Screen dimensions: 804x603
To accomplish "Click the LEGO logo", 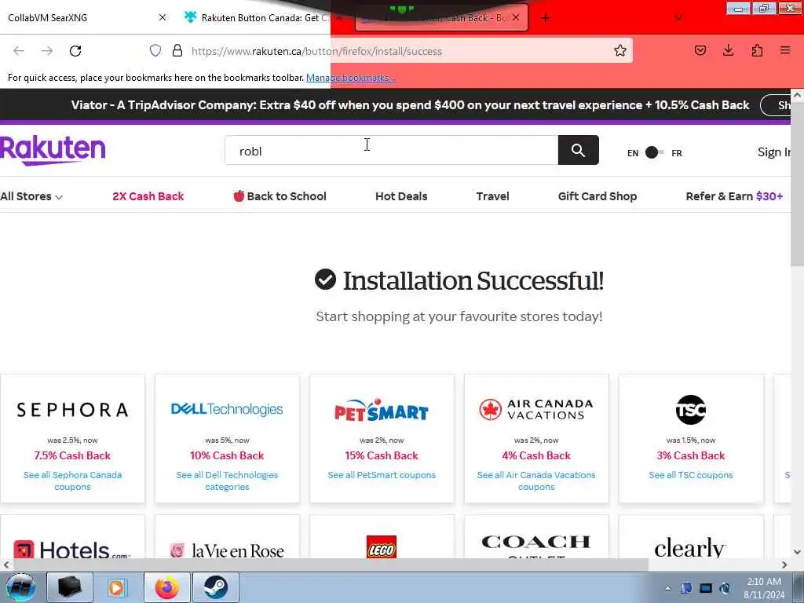I will 382,546.
